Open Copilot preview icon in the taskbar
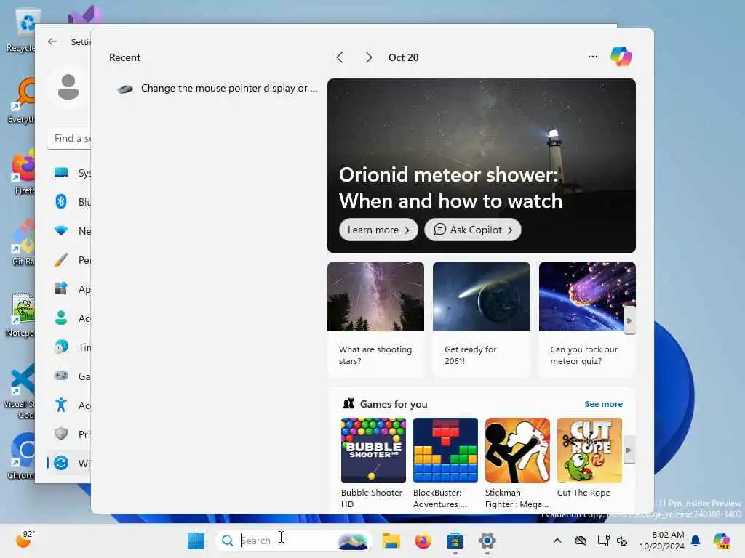Screen dimensions: 745x558 coord(722,541)
